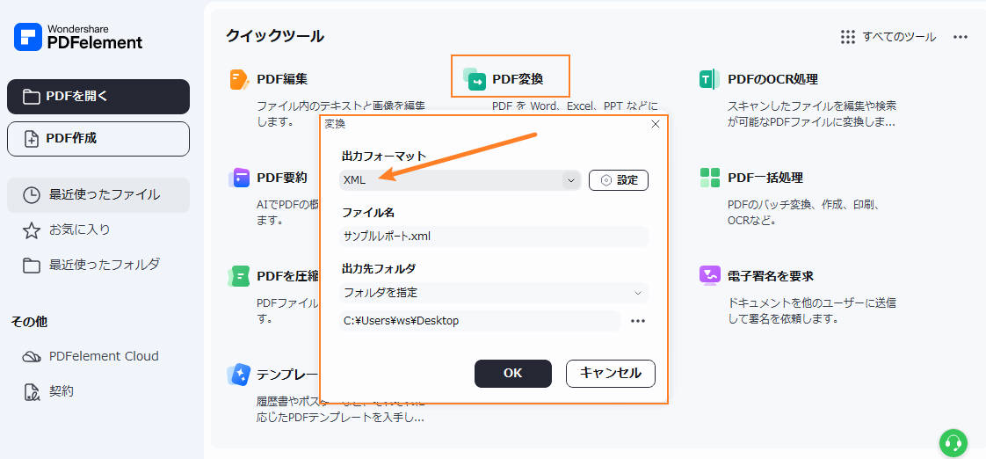Click the 電子署名を要求 title text
Viewport: 986px width, 459px height.
(x=771, y=276)
